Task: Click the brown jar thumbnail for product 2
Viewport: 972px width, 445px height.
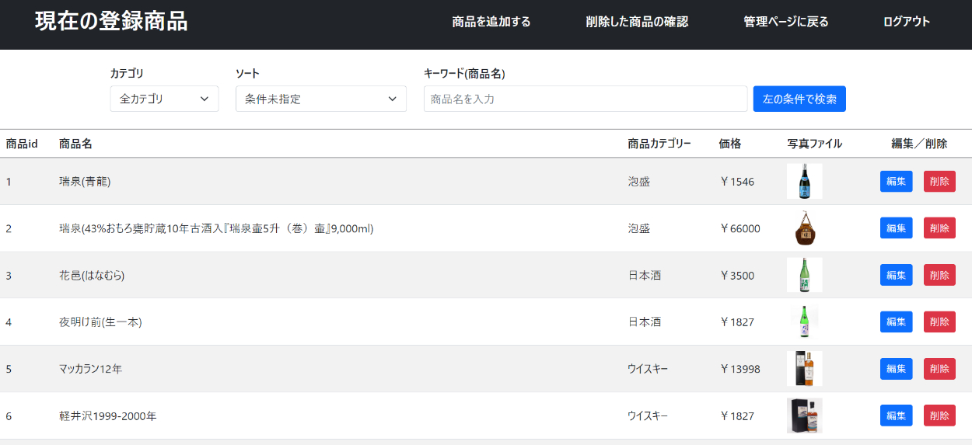Action: click(804, 228)
